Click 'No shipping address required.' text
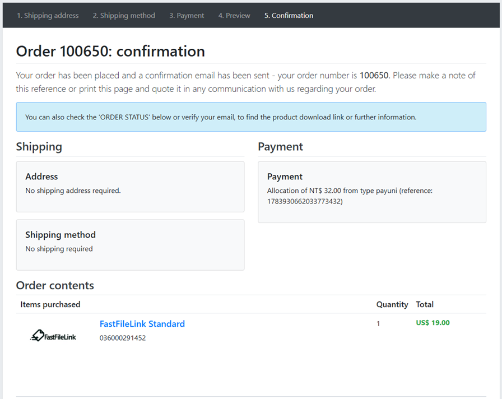Viewport: 502px width, 399px height. (x=73, y=191)
